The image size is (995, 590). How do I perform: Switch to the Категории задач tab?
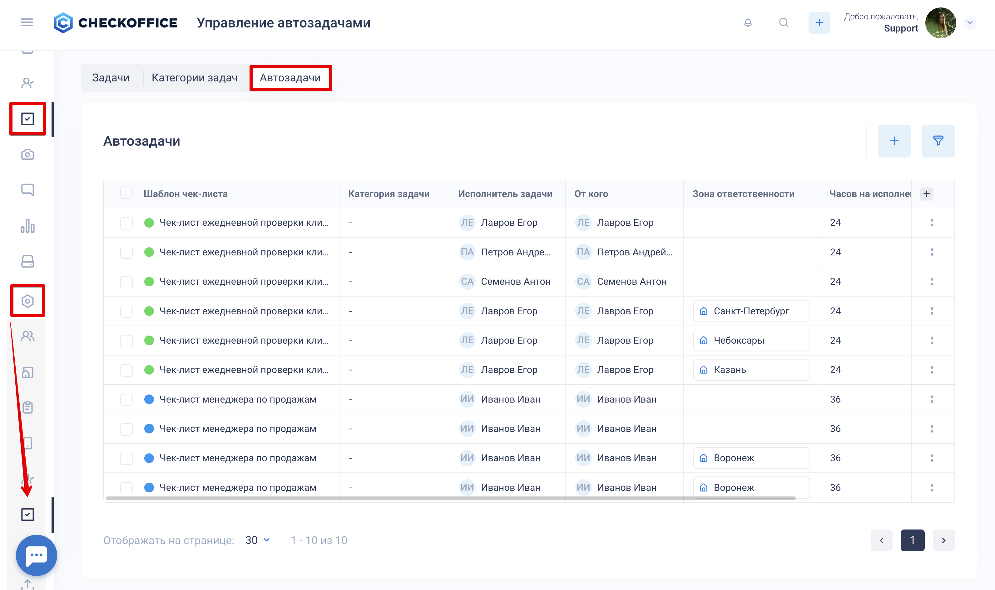pos(194,78)
